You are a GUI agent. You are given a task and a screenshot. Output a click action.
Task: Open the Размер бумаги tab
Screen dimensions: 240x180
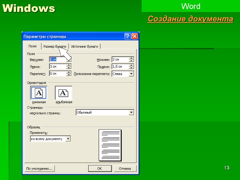55,46
